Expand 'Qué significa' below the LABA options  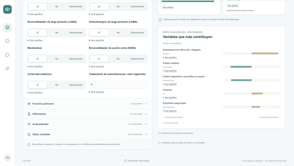[x=35, y=40]
